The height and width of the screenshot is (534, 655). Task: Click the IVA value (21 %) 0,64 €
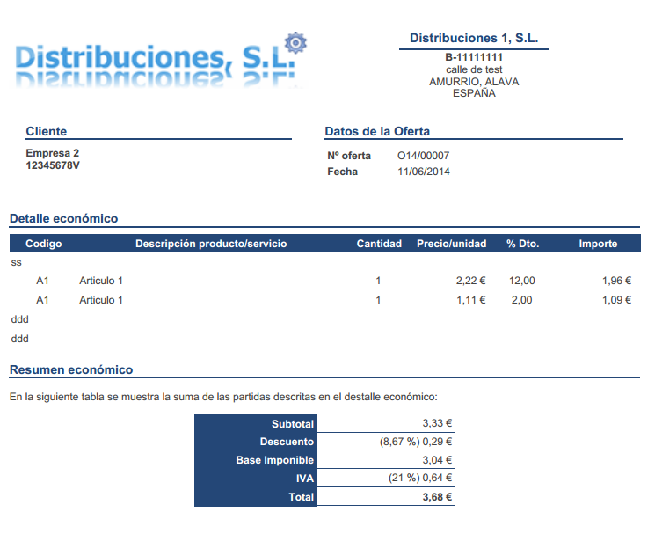click(x=420, y=478)
